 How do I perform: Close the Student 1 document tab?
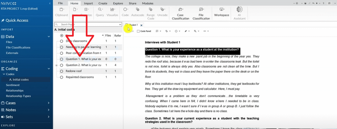tap(142, 25)
